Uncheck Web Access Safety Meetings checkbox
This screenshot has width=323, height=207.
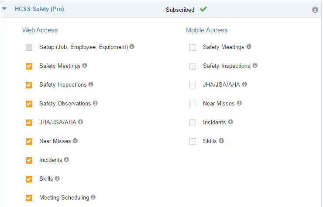coord(29,66)
